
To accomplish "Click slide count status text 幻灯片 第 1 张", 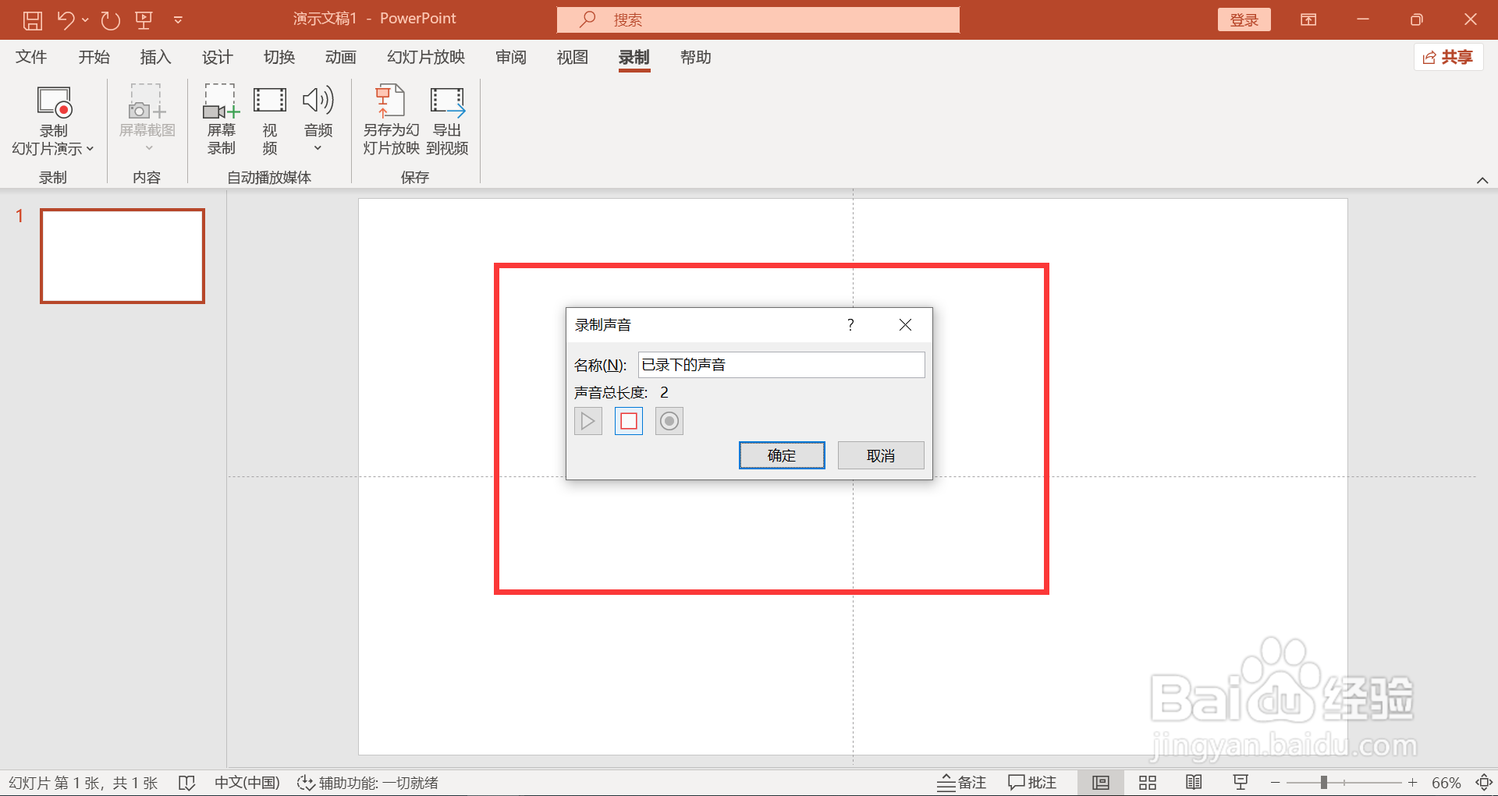I will click(83, 783).
